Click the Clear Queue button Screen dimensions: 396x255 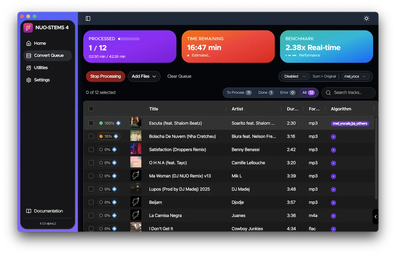(x=179, y=76)
